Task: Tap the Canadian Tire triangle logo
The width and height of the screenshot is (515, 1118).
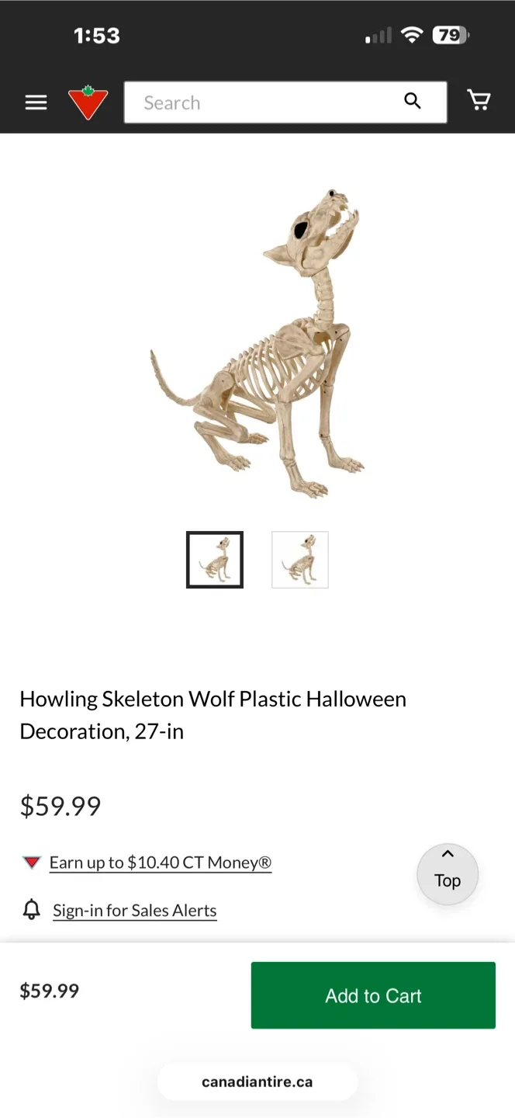Action: coord(88,102)
